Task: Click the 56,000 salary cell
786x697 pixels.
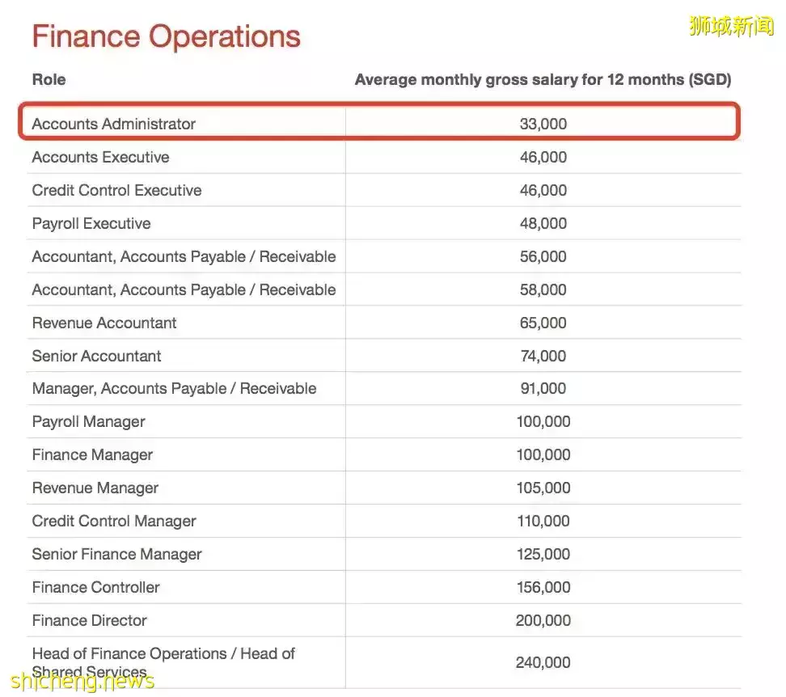Action: [x=543, y=256]
